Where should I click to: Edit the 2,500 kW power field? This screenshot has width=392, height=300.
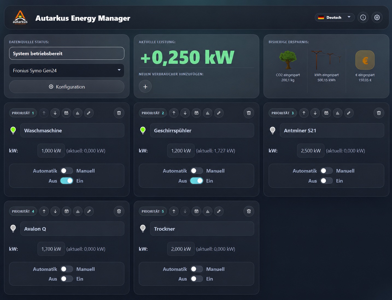click(x=311, y=151)
